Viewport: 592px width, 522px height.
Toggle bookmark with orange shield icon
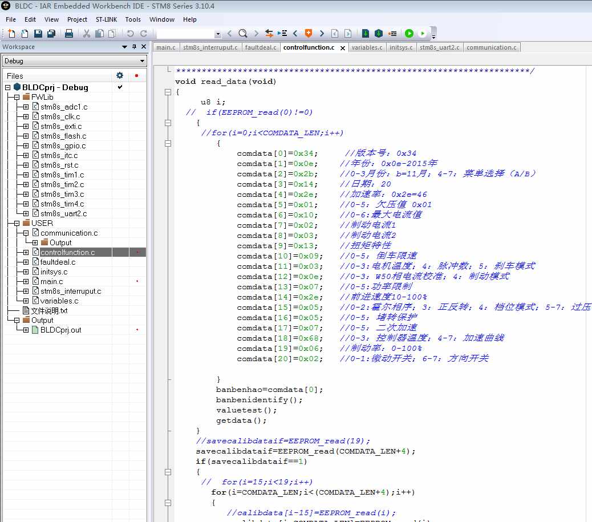[x=309, y=34]
